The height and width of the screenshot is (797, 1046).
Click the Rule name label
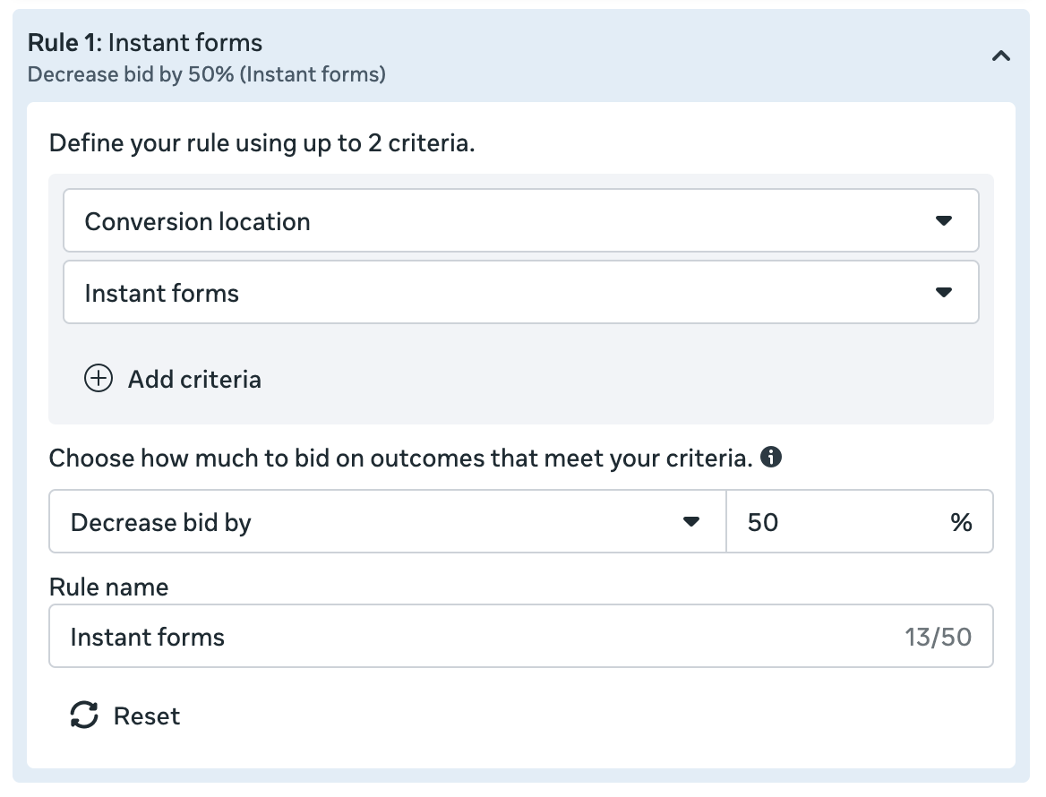[x=108, y=587]
